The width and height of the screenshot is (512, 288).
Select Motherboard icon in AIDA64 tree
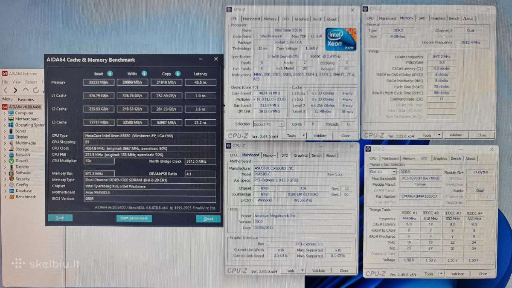click(11, 119)
